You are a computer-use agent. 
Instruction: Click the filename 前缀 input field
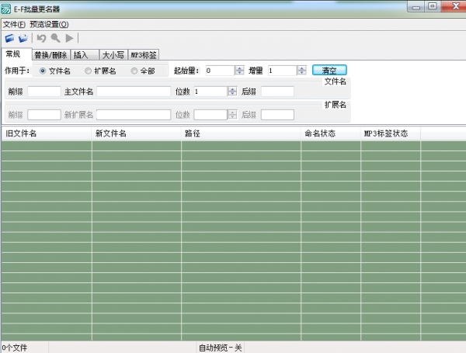[x=44, y=91]
